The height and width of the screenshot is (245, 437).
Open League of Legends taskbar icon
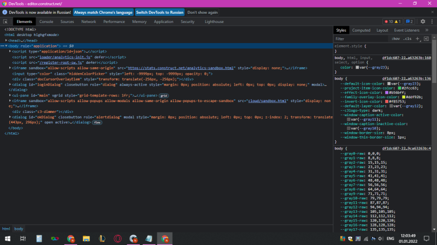[x=102, y=238]
